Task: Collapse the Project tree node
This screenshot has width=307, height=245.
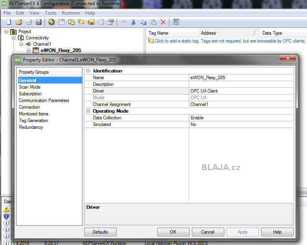Action: [x=6, y=32]
